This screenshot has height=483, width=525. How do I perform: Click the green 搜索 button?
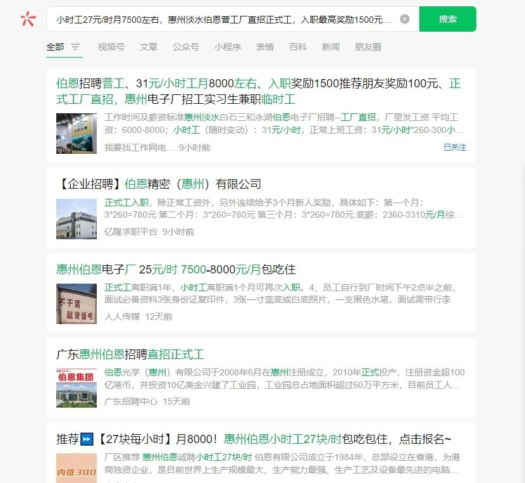pos(447,19)
